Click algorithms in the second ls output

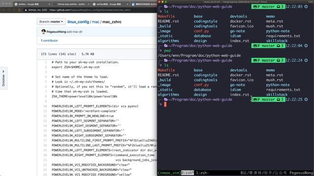point(168,94)
